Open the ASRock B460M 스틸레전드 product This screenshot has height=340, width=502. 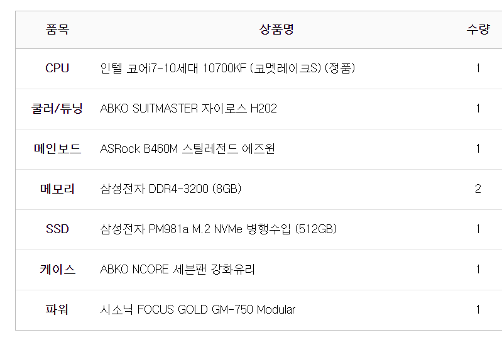pos(187,149)
